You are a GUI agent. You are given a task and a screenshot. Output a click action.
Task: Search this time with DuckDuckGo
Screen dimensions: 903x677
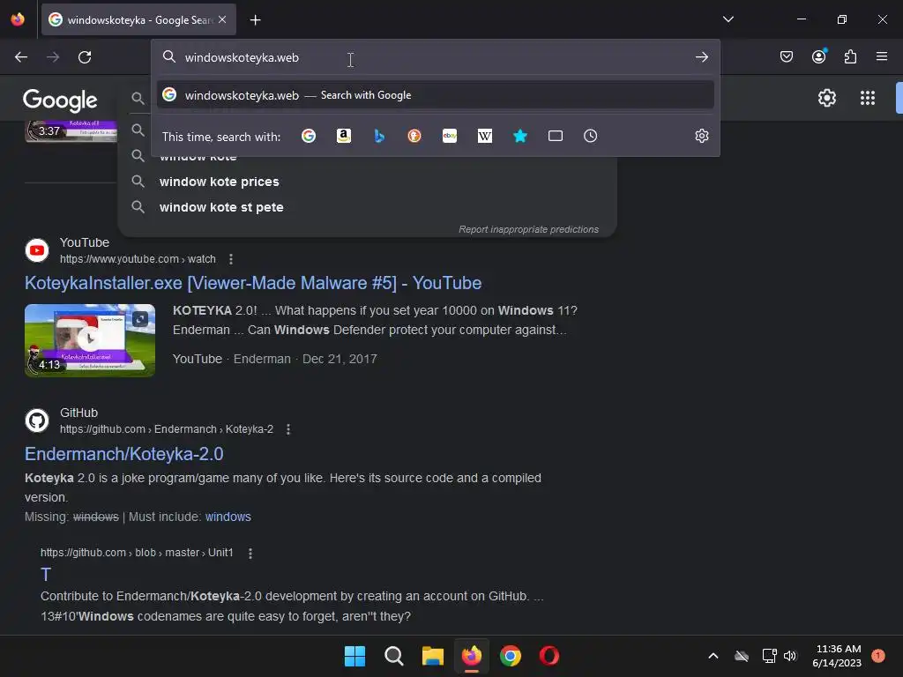click(414, 136)
